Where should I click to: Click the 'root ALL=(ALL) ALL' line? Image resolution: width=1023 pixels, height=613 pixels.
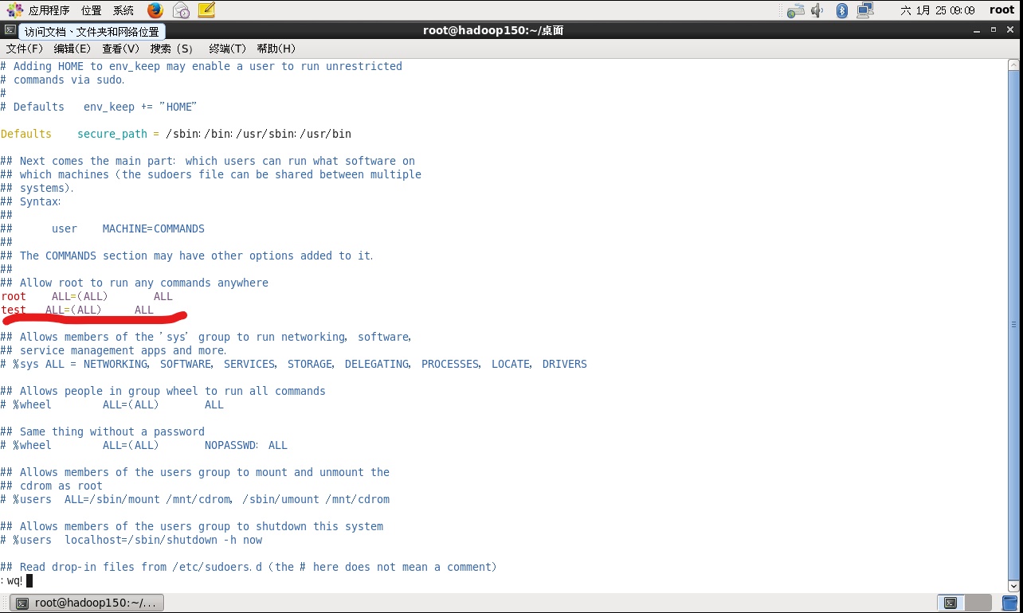pyautogui.click(x=86, y=296)
